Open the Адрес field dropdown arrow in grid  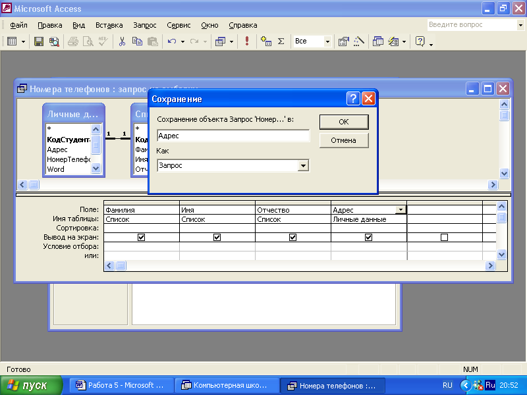[401, 210]
